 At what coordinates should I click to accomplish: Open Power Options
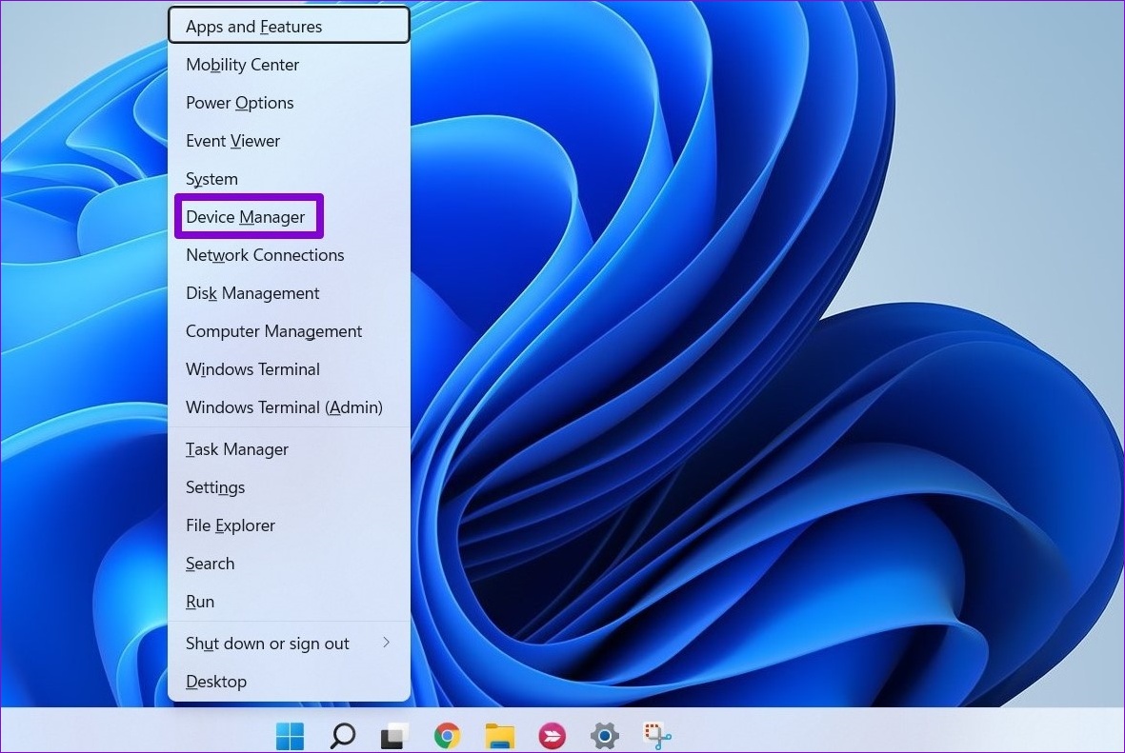point(240,103)
